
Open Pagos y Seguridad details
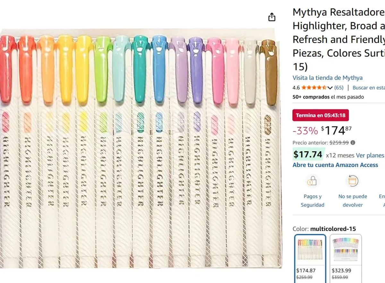click(312, 201)
